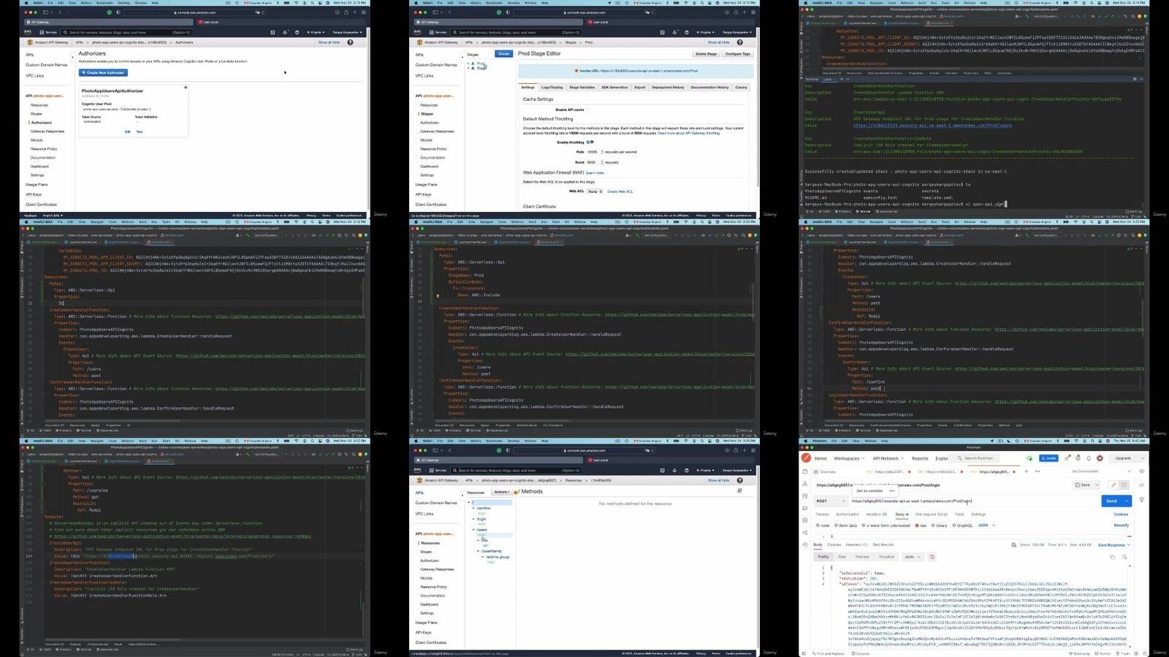
Task: Delete PhotoAppUsersApiAuthorizer via its card corner icon
Action: click(x=186, y=88)
